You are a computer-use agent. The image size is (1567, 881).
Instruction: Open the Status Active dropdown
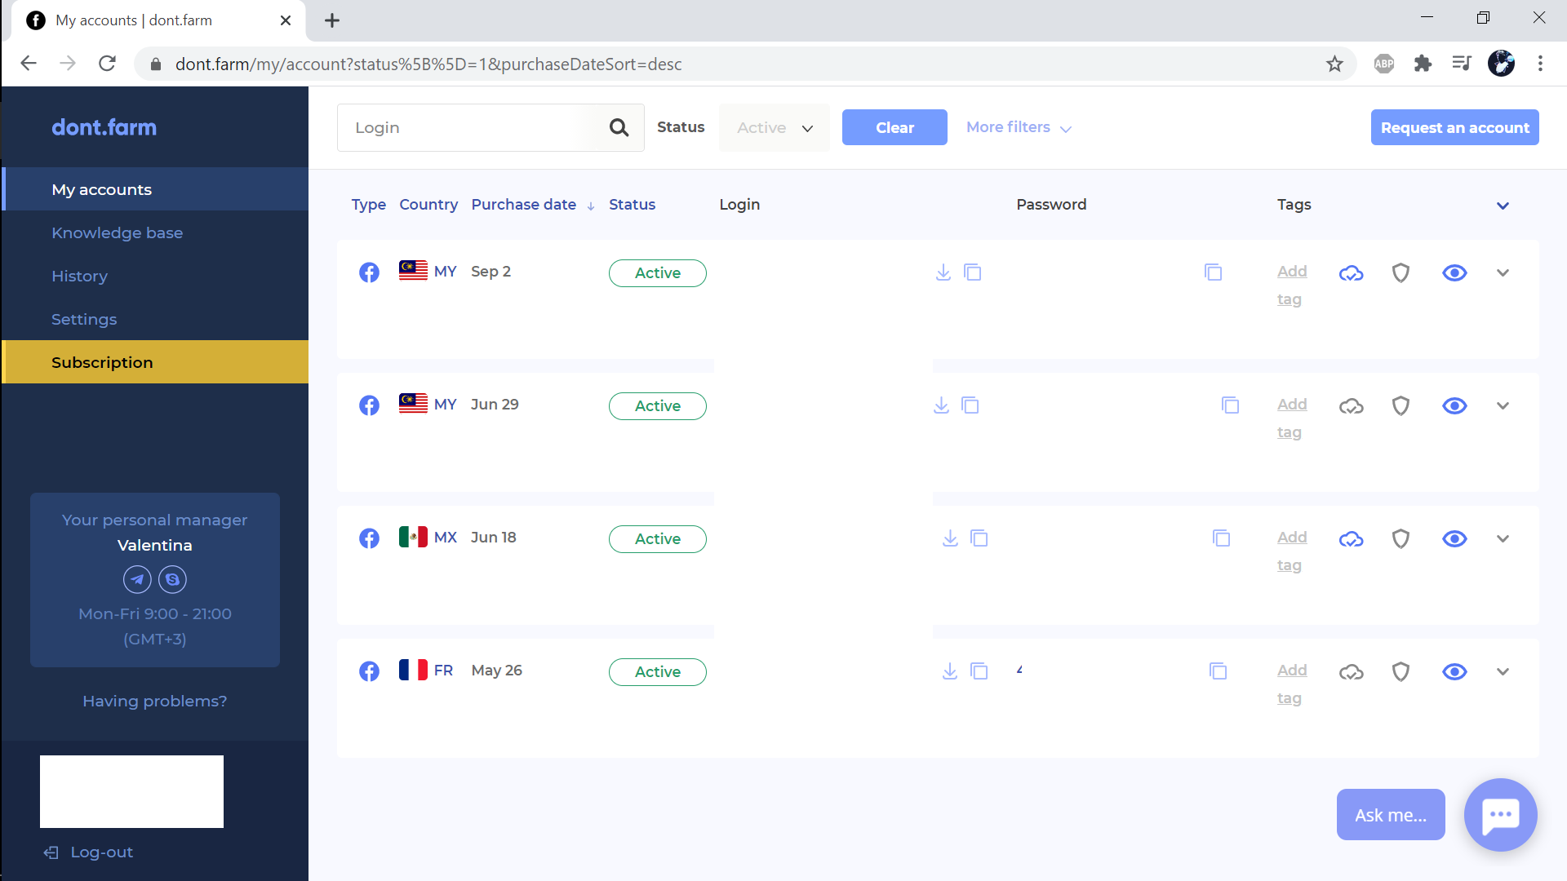pyautogui.click(x=775, y=127)
